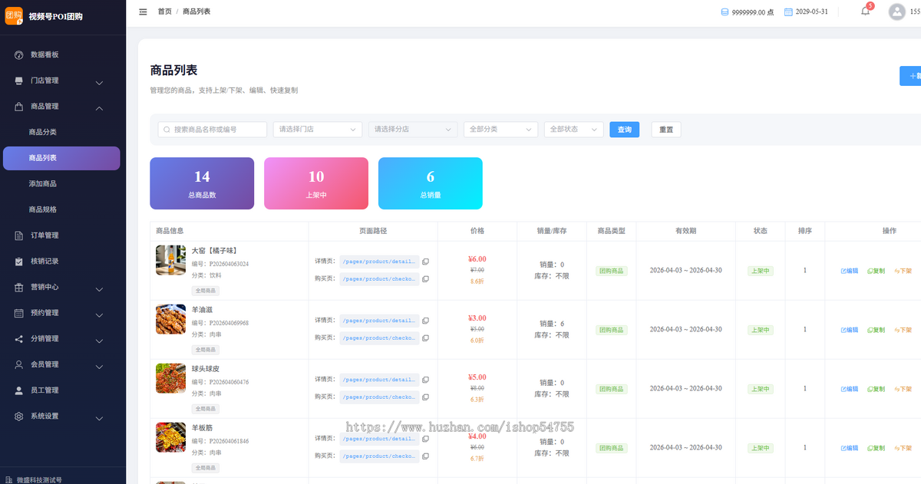Click the blue add button at top right
The height and width of the screenshot is (484, 921).
[x=910, y=76]
